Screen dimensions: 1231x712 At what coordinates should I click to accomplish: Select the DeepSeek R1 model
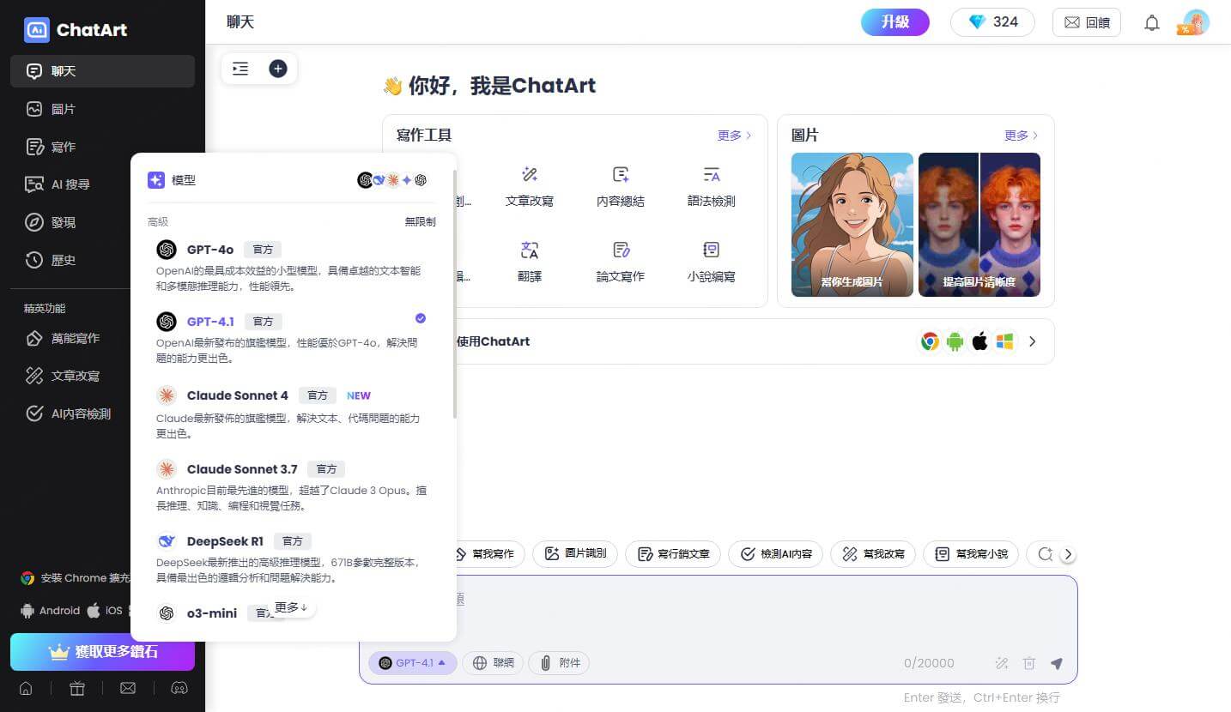pyautogui.click(x=292, y=558)
